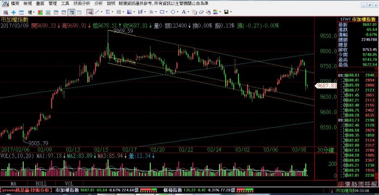This screenshot has width=379, height=195.
Task: Click the floppy disk save icon
Action: [x=226, y=11]
